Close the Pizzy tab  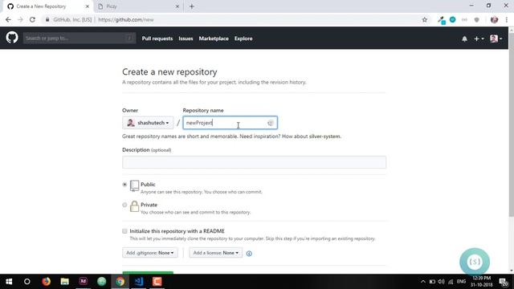point(177,6)
